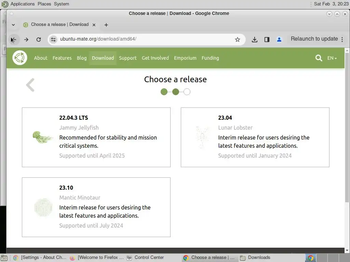The image size is (350, 262).
Task: Click the third empty step progress dot
Action: pyautogui.click(x=187, y=92)
